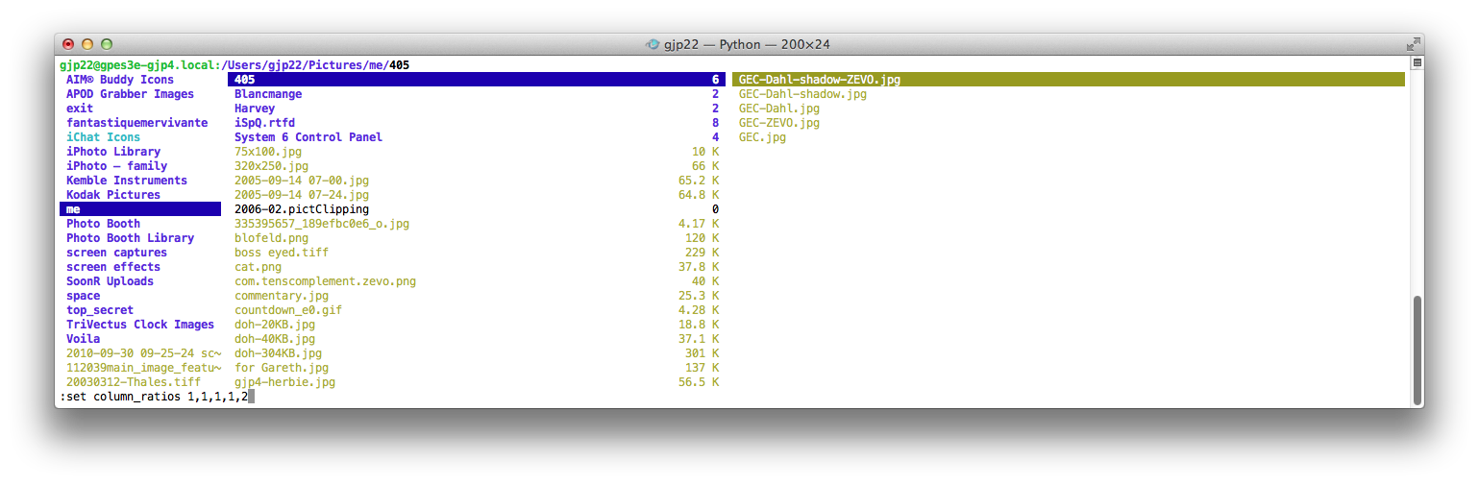1479x484 pixels.
Task: Zoom the window with the green button
Action: coord(107,44)
